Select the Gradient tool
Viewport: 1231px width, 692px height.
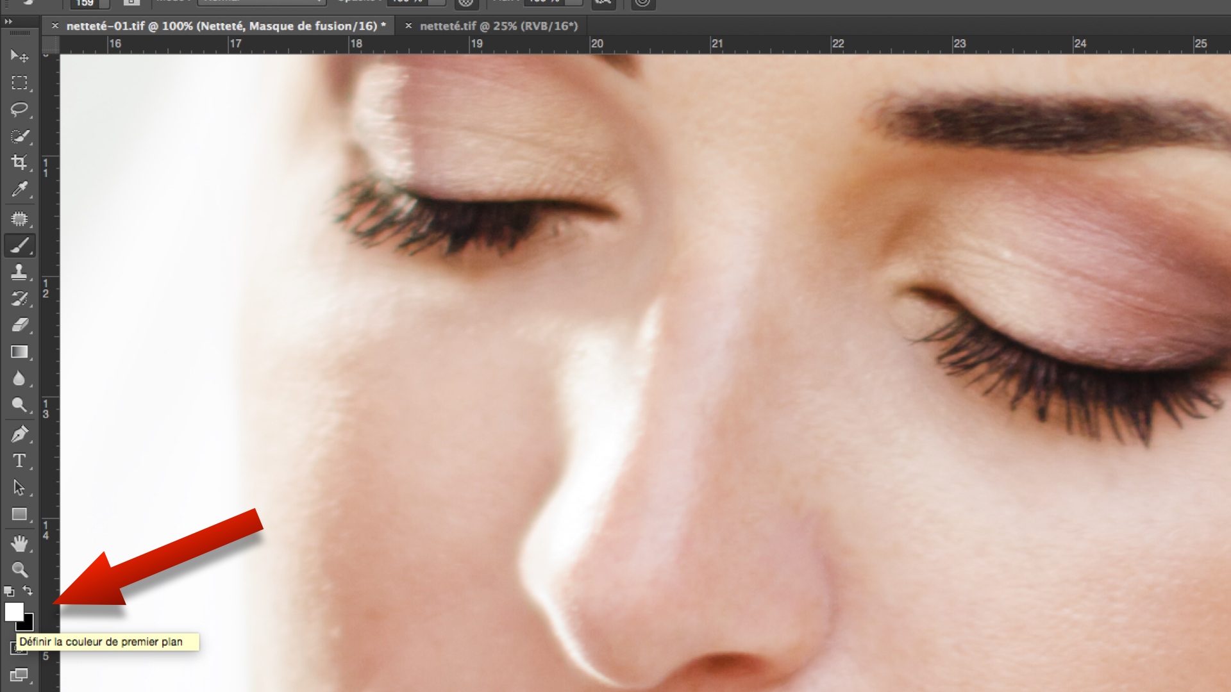19,352
